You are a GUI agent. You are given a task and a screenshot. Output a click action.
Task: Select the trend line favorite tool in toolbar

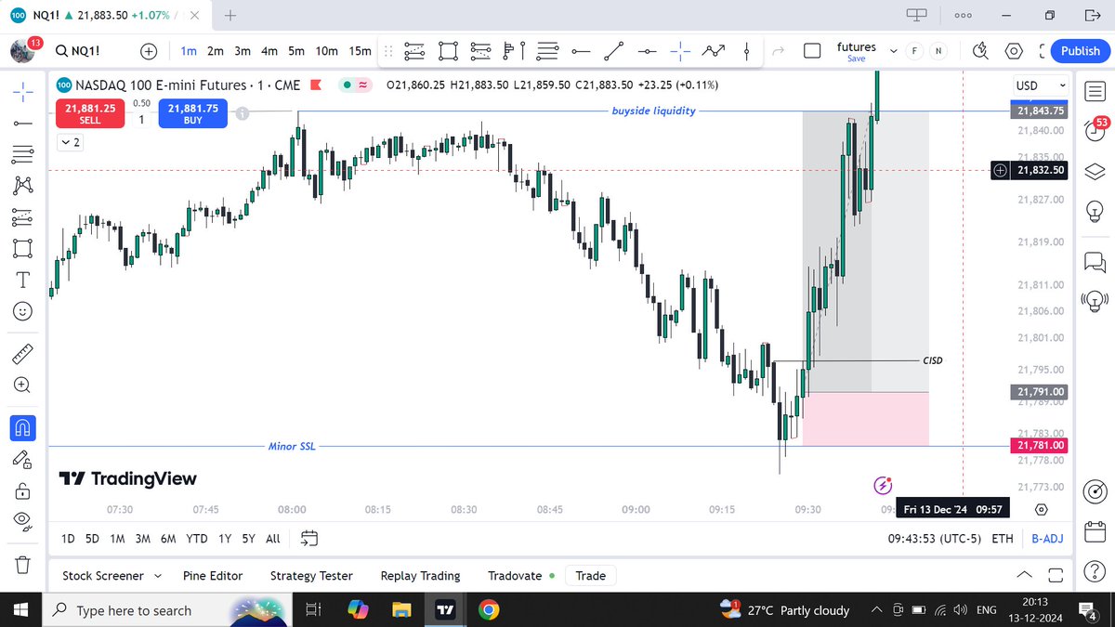coord(614,51)
